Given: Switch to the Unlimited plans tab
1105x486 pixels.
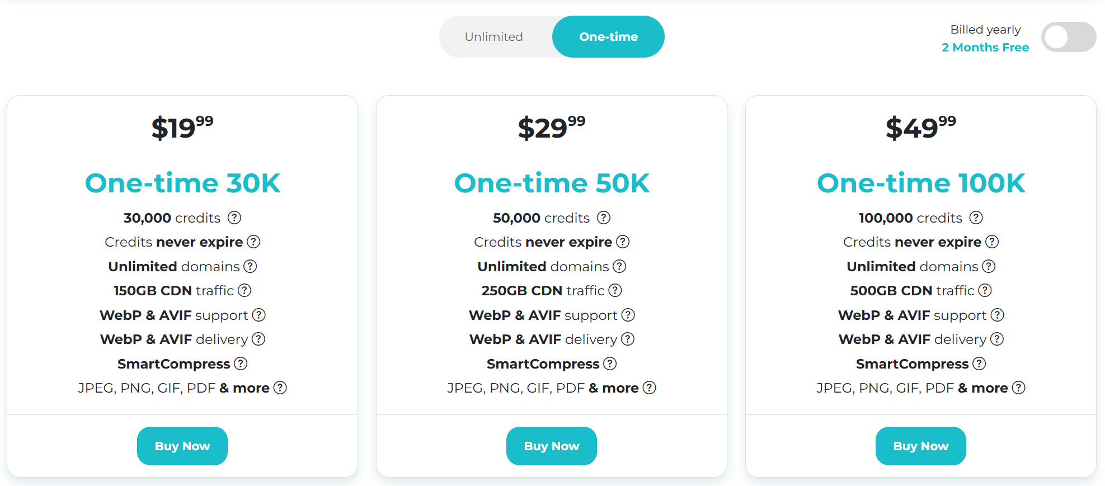Looking at the screenshot, I should pos(494,37).
